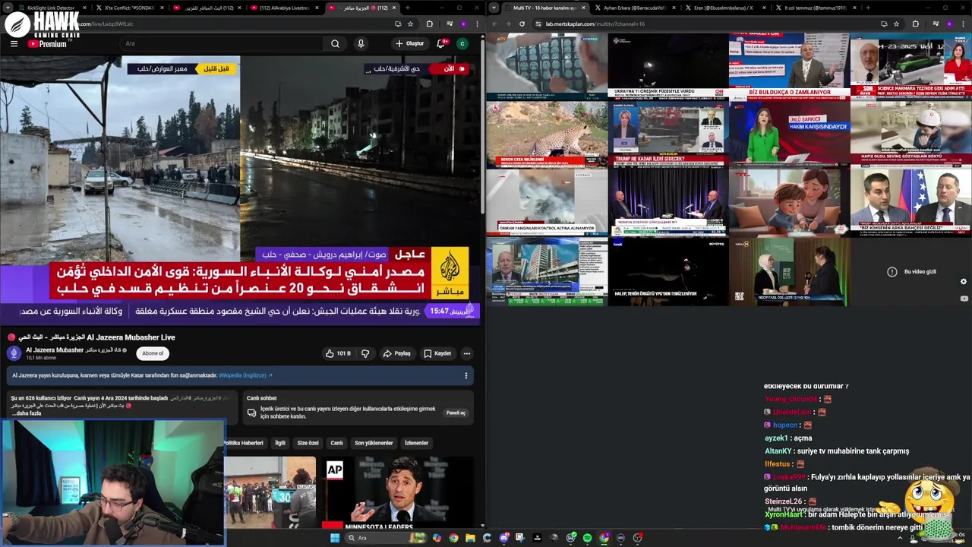This screenshot has height=547, width=972.
Task: Go back in Multi TV browser window
Action: [x=494, y=24]
